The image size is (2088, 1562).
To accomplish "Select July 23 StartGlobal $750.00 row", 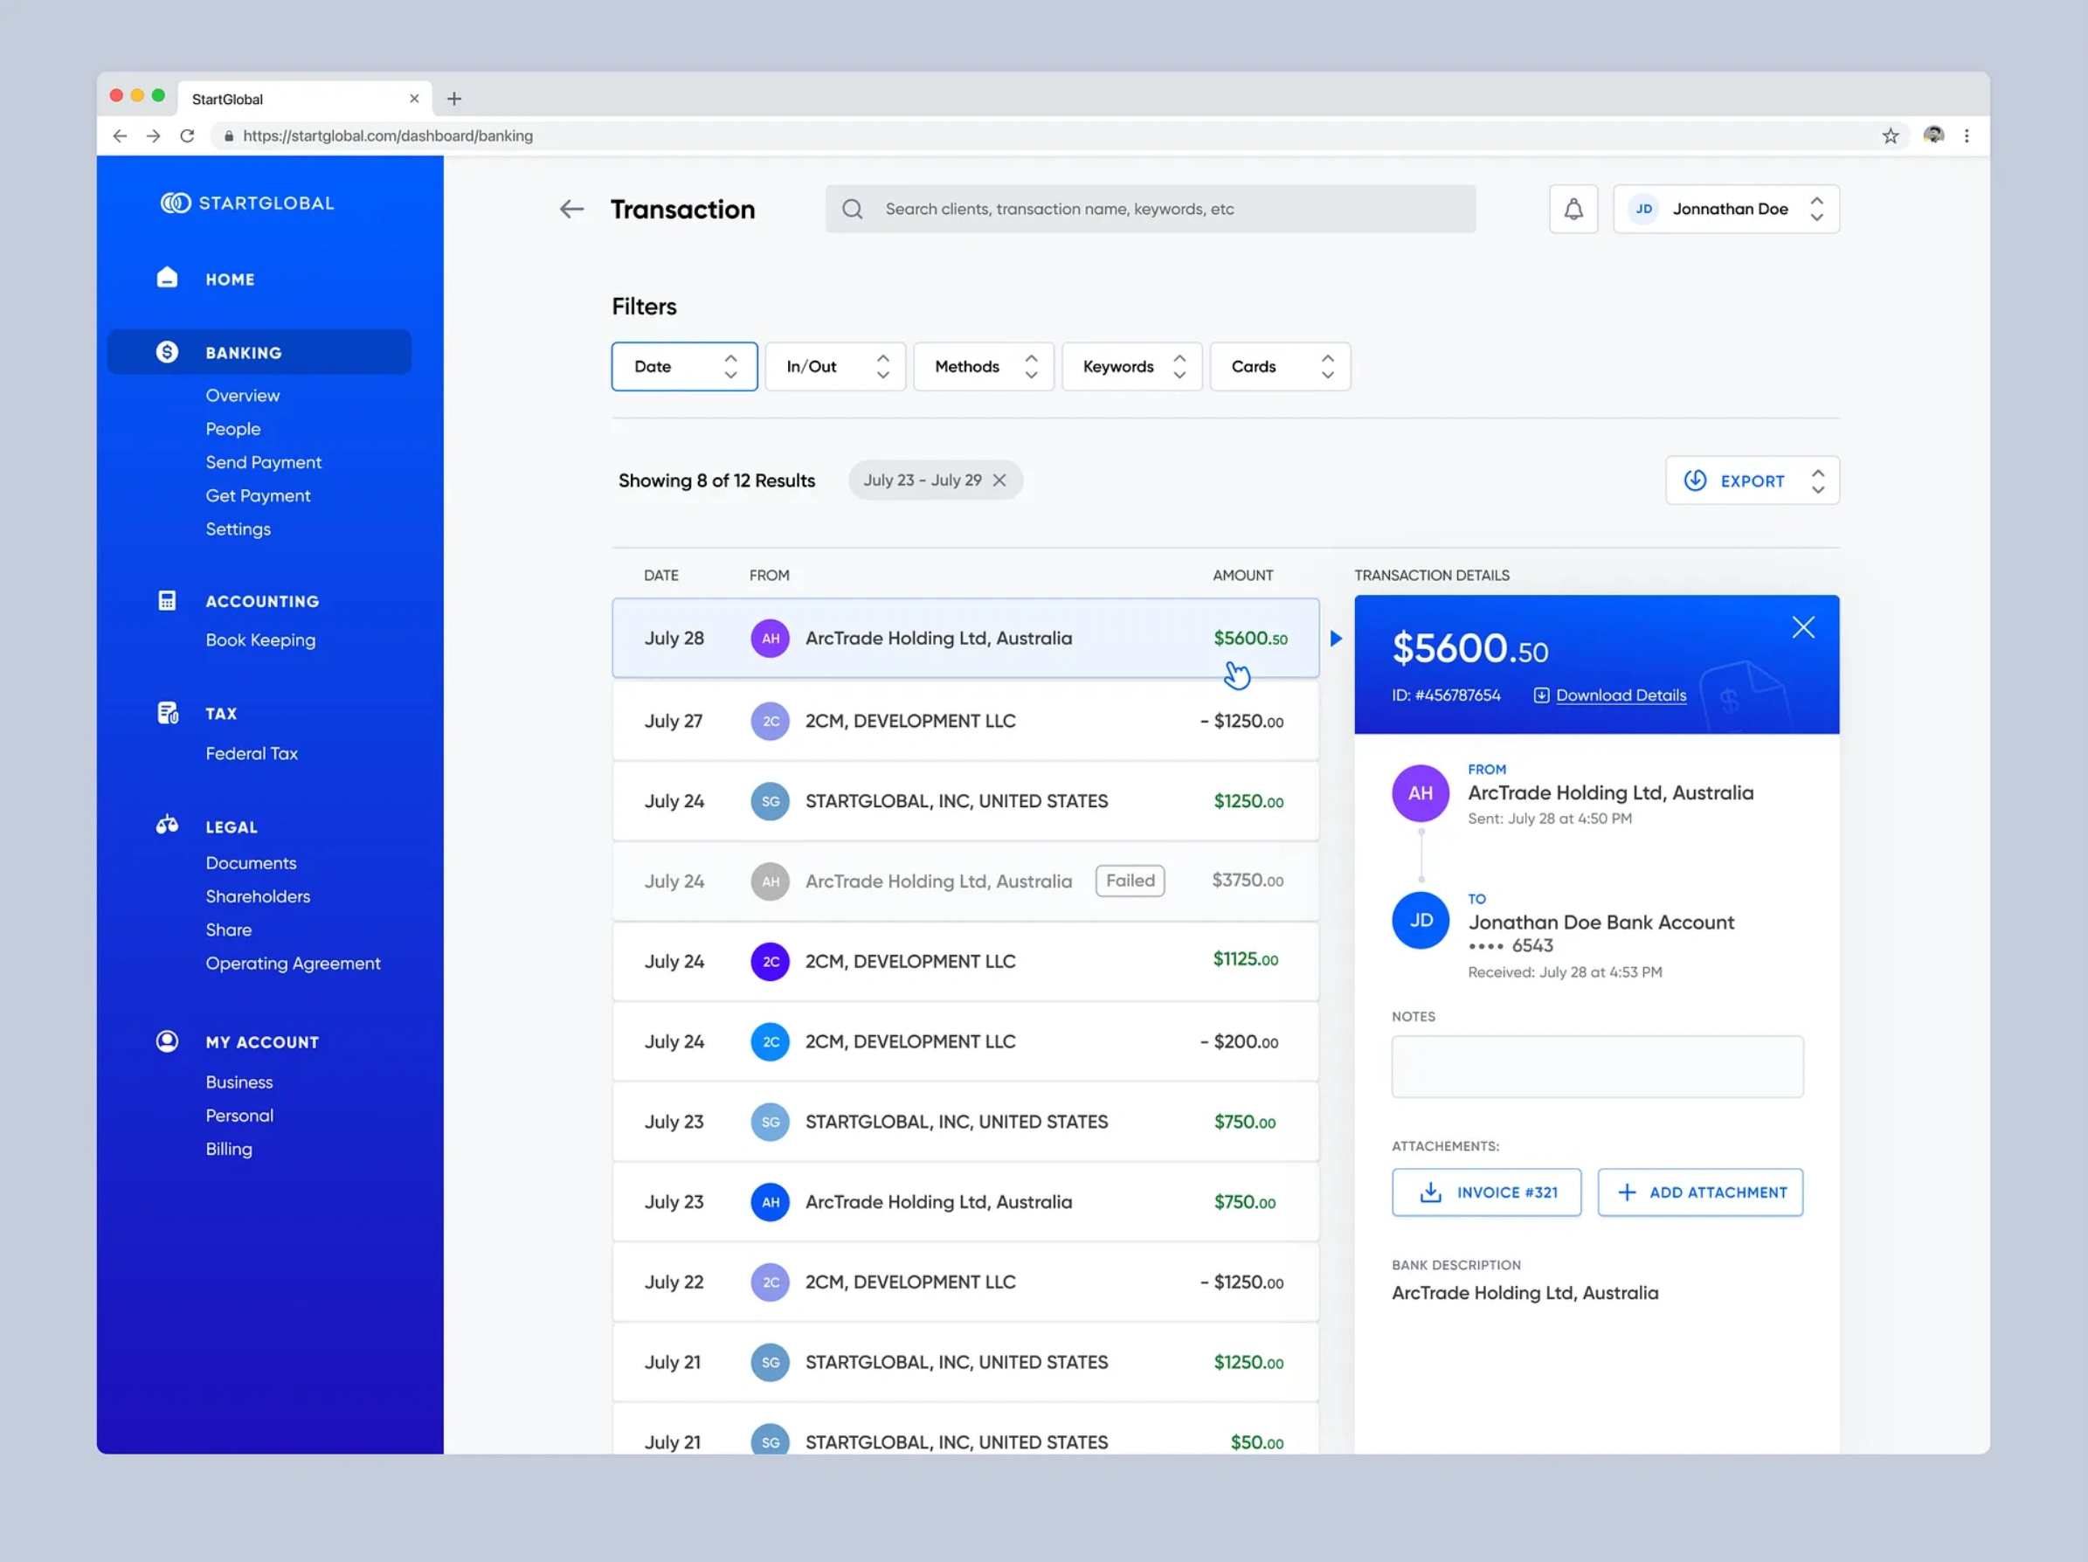I will tap(965, 1123).
